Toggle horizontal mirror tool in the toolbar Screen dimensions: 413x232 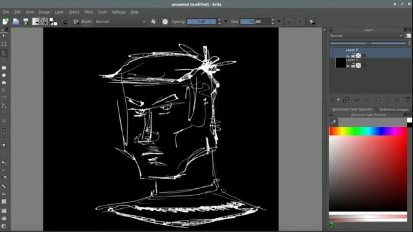pyautogui.click(x=289, y=22)
